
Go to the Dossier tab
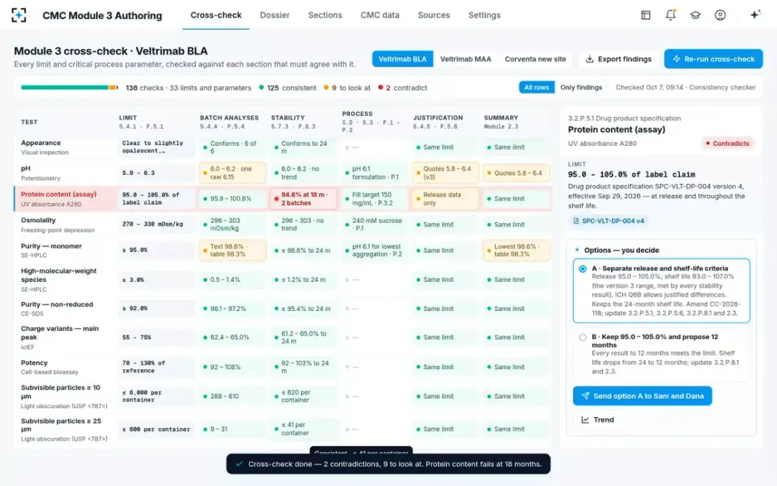point(275,15)
